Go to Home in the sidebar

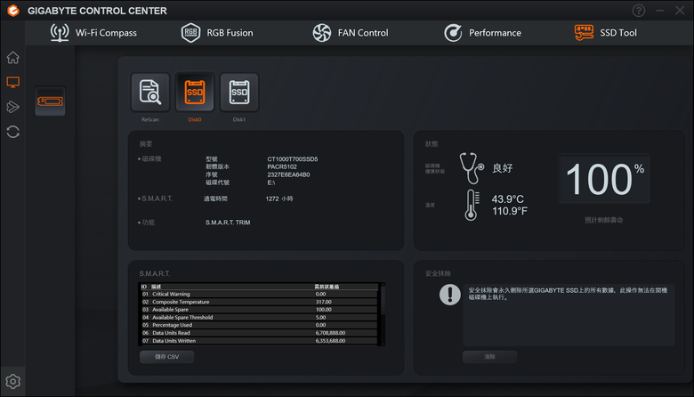point(12,58)
